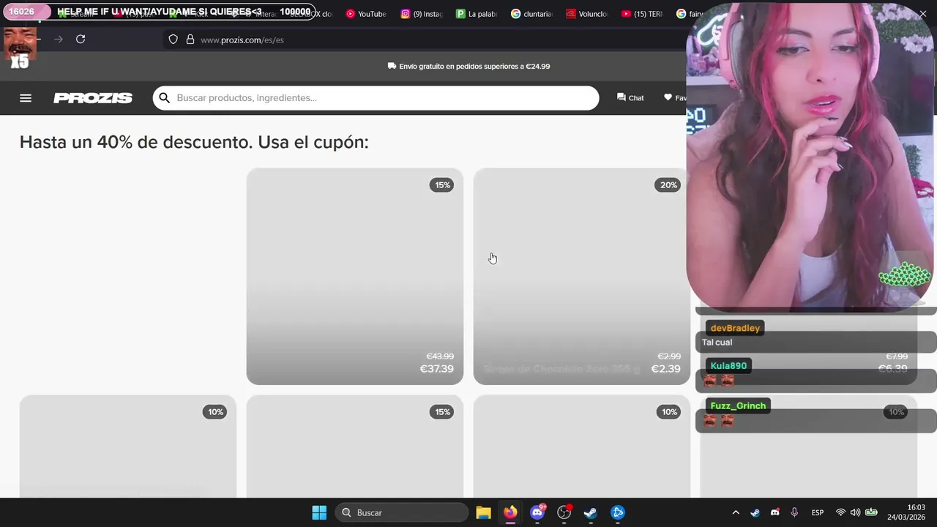This screenshot has width=937, height=527.
Task: Click the Wi-Fi network tray icon
Action: pyautogui.click(x=841, y=512)
